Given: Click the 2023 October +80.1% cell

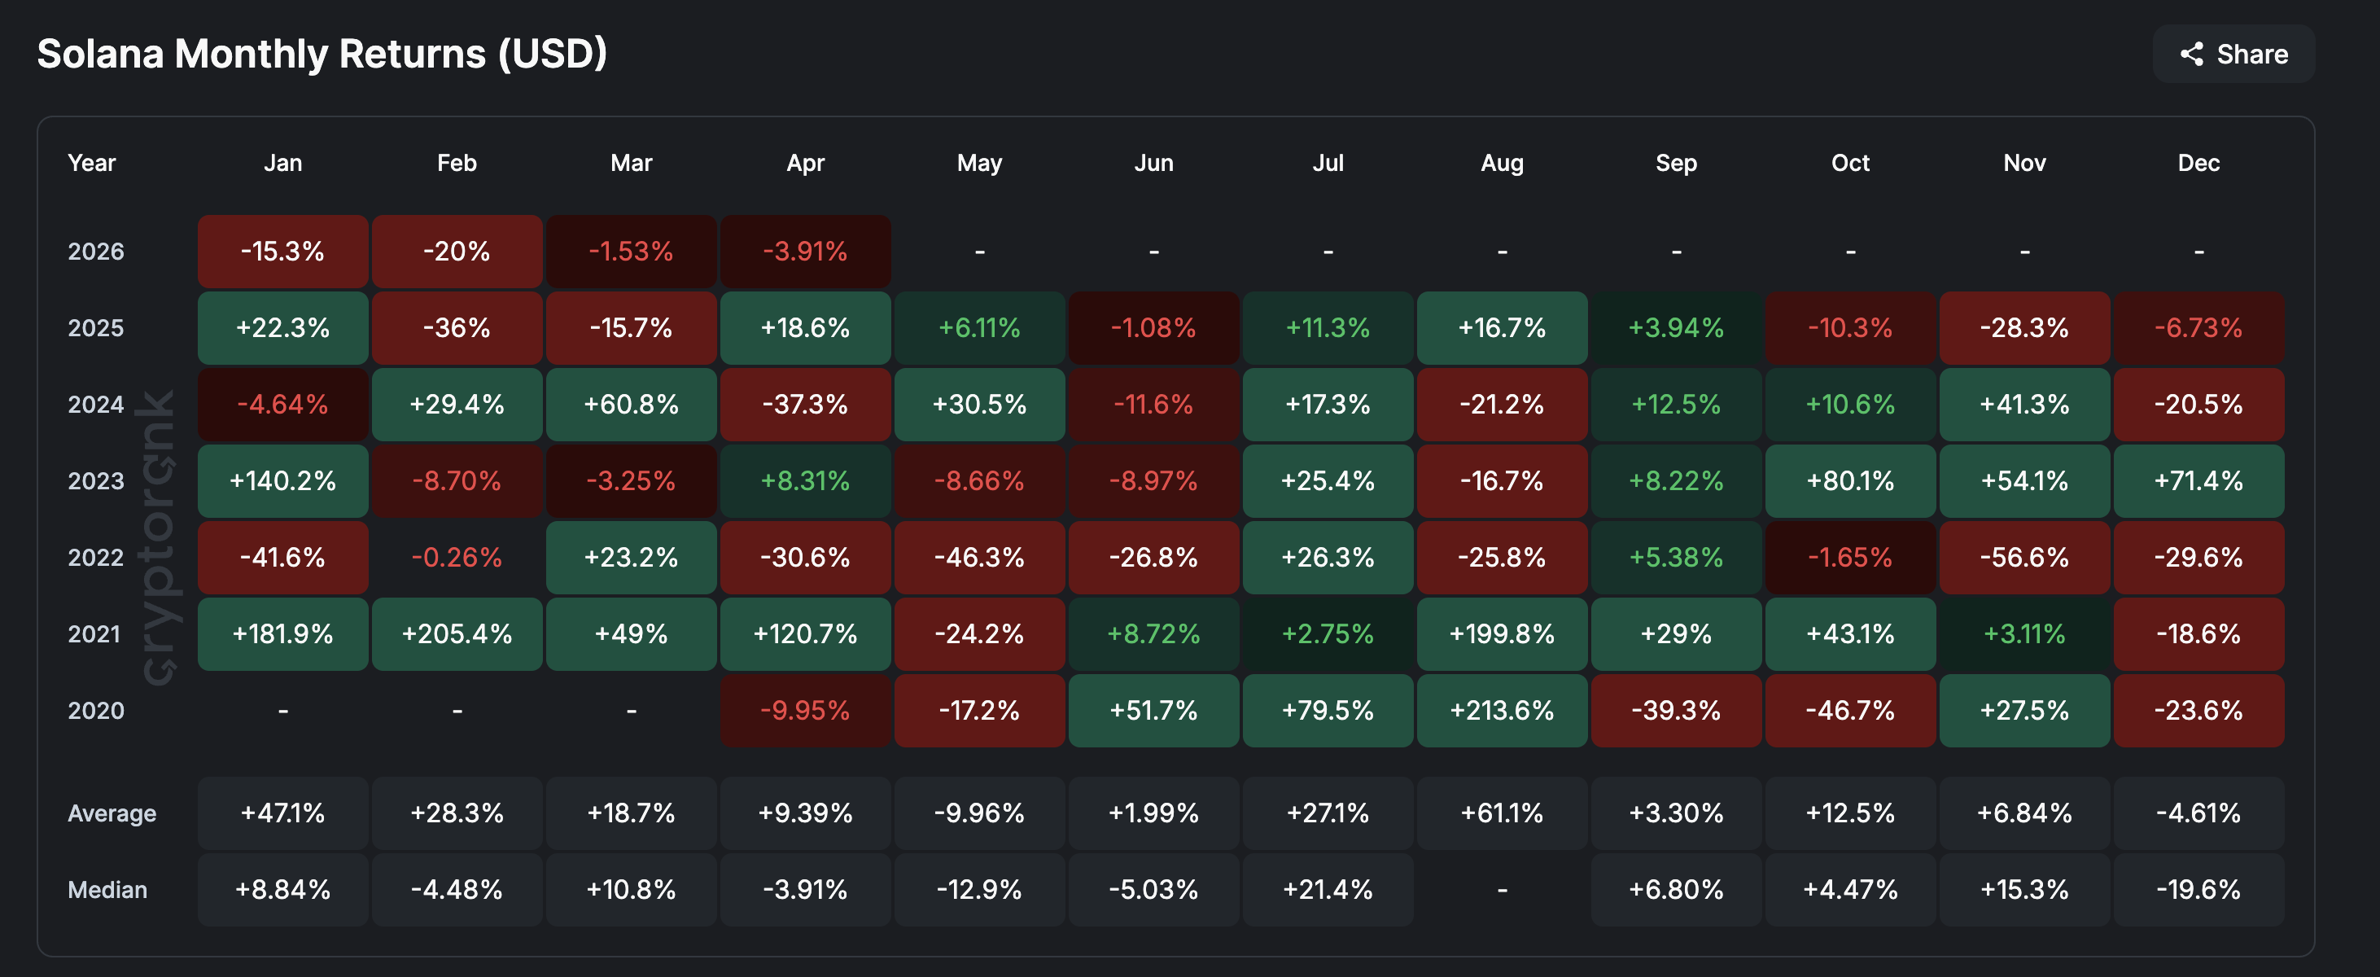Looking at the screenshot, I should point(1849,480).
